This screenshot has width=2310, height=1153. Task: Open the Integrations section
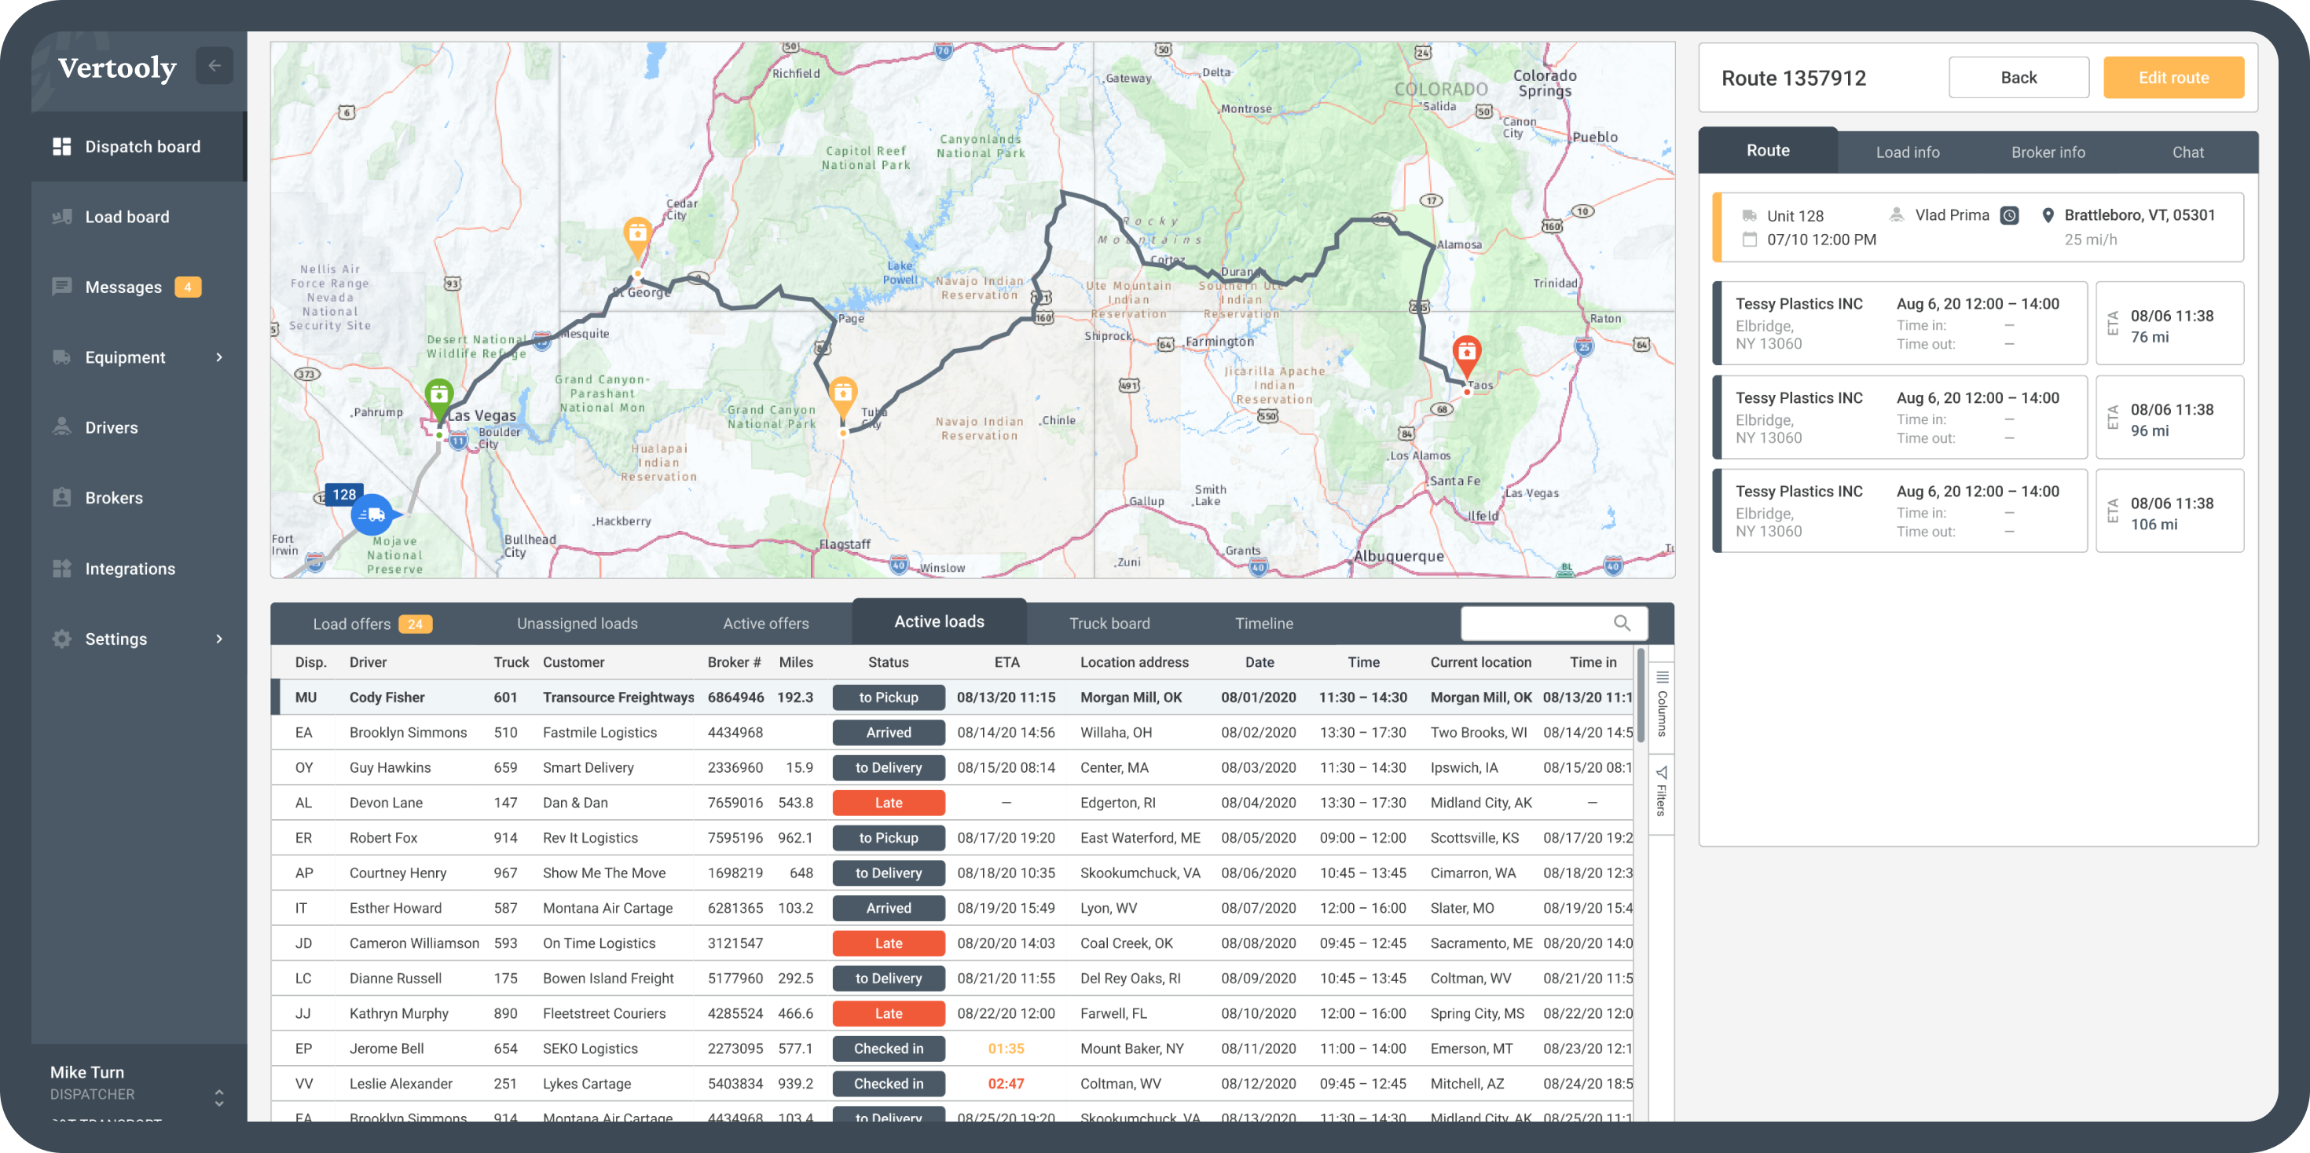(130, 569)
